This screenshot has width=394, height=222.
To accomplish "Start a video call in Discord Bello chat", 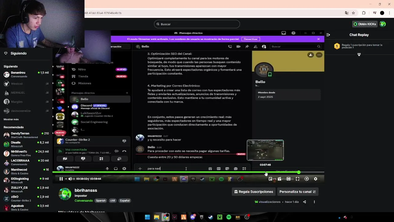I will [238, 47].
